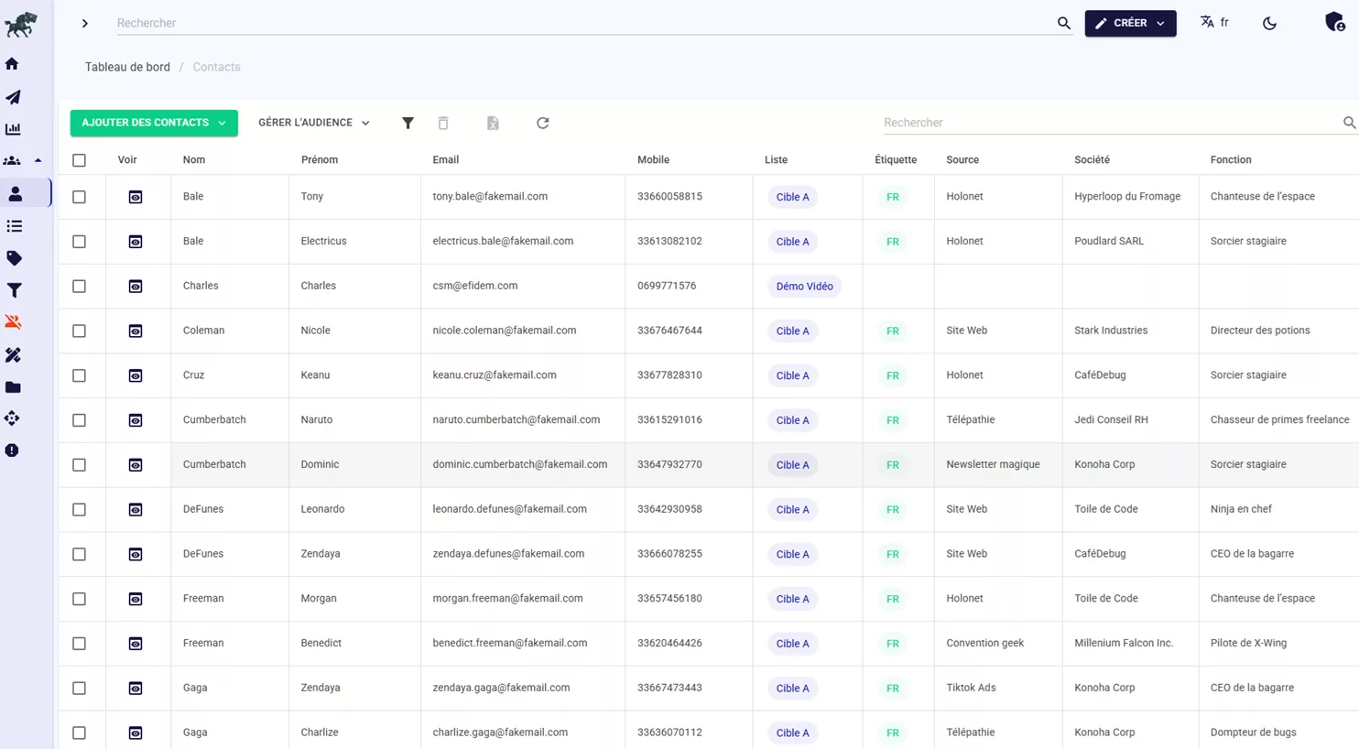Image resolution: width=1359 pixels, height=749 pixels.
Task: Open the lists icon in sidebar
Action: 14,226
